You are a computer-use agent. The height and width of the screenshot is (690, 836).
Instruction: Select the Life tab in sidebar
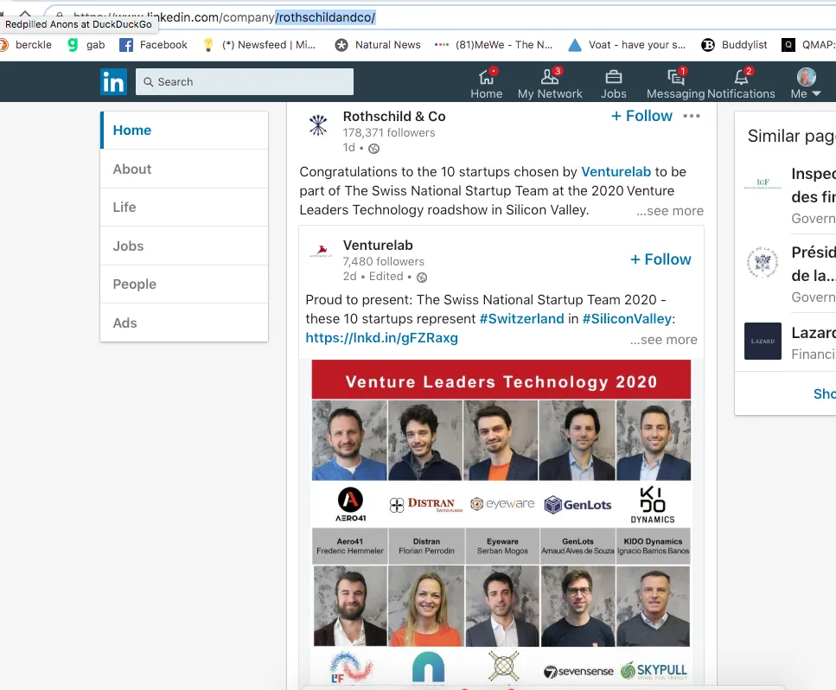[x=184, y=207]
